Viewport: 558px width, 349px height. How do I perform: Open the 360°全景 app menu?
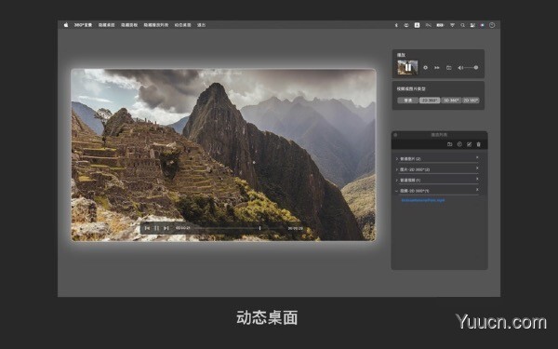pyautogui.click(x=83, y=25)
